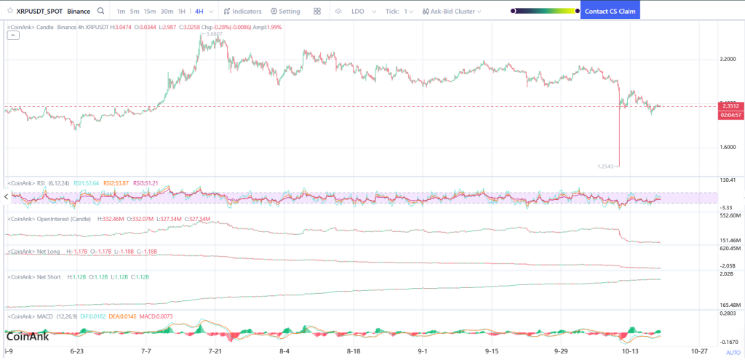The image size is (745, 360).
Task: Click the OpenInterest (Candle) legend label
Action: click(x=50, y=219)
